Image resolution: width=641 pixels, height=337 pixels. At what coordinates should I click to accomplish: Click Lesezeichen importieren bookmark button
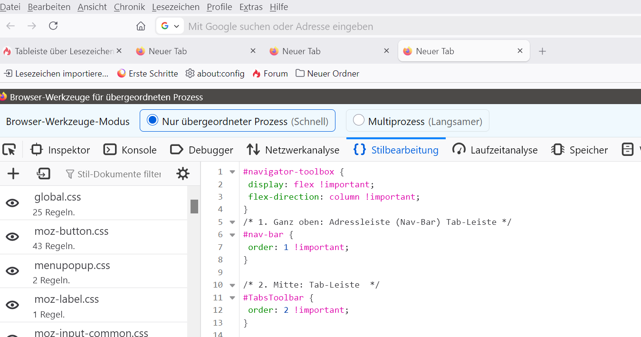57,74
